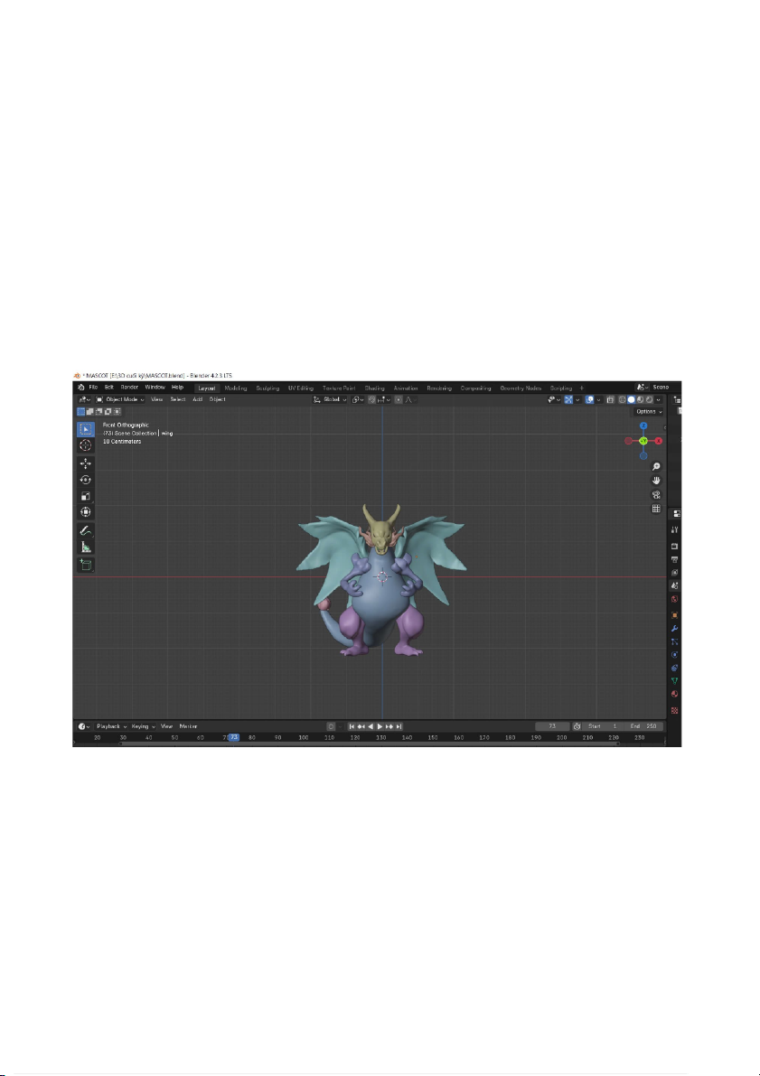This screenshot has height=1076, width=760.
Task: Open the Object Mode dropdown
Action: 121,399
